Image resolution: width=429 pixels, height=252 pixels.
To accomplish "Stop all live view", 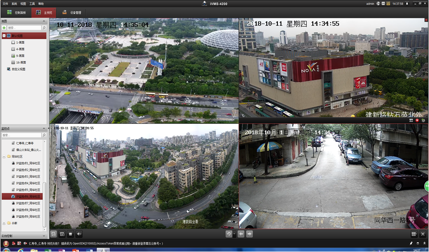I will [x=71, y=234].
